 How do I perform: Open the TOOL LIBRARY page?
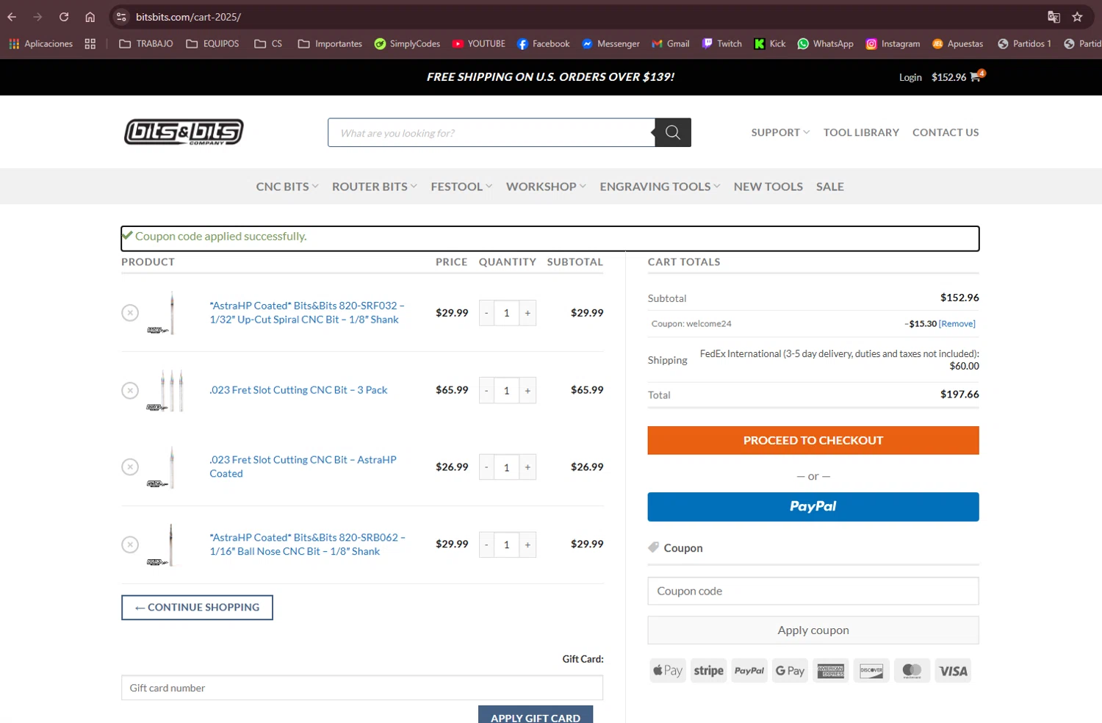pyautogui.click(x=861, y=132)
